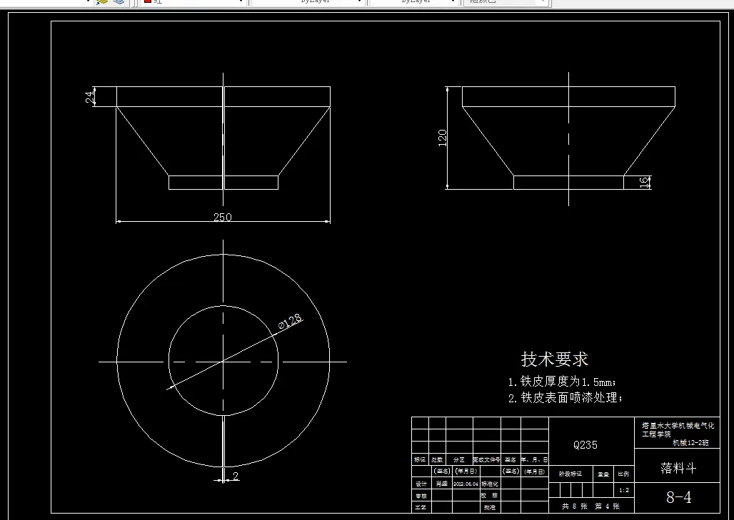Select the 16 dimension text
This screenshot has height=520, width=734.
point(644,183)
